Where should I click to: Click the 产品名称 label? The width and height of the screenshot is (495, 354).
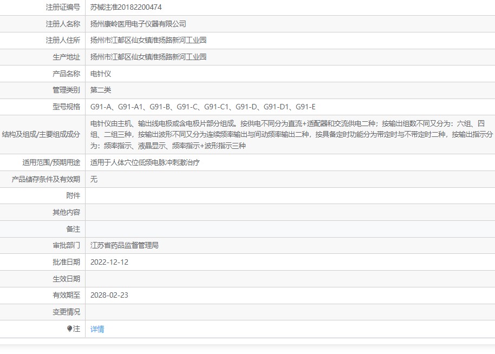tap(66, 74)
